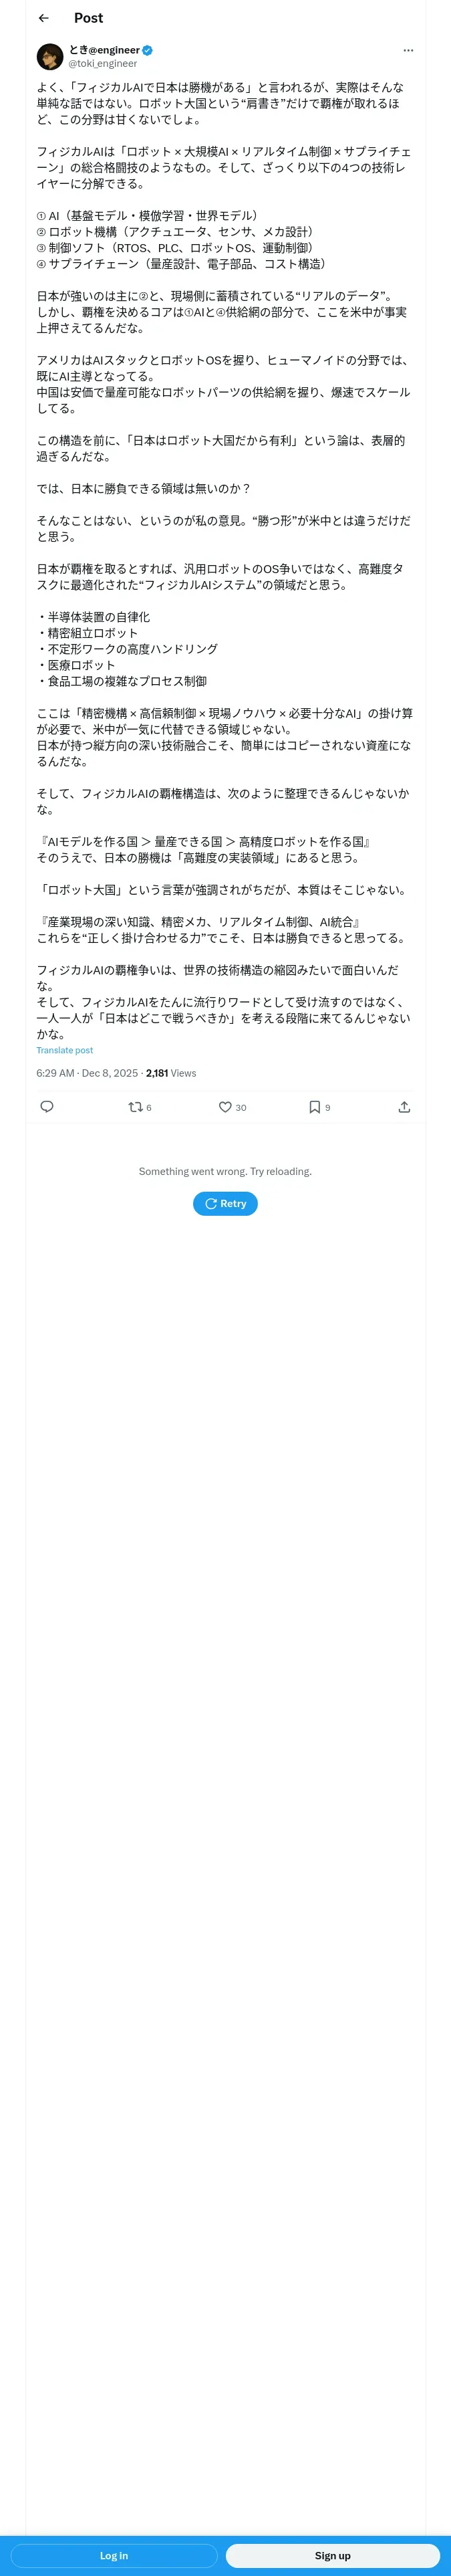The height and width of the screenshot is (2576, 451).
Task: Click the Translate post link
Action: (65, 1050)
